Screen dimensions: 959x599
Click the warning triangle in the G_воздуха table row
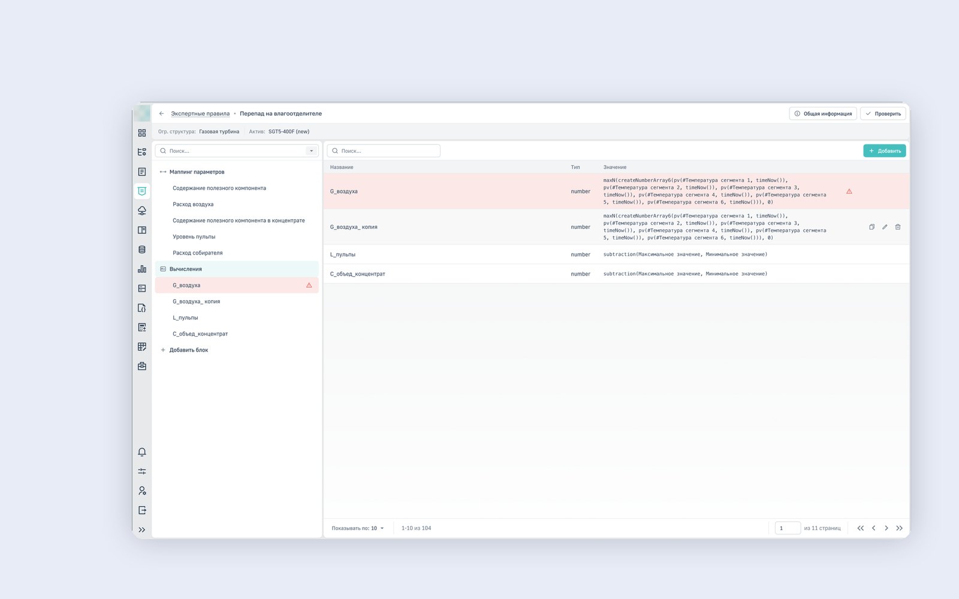tap(849, 192)
